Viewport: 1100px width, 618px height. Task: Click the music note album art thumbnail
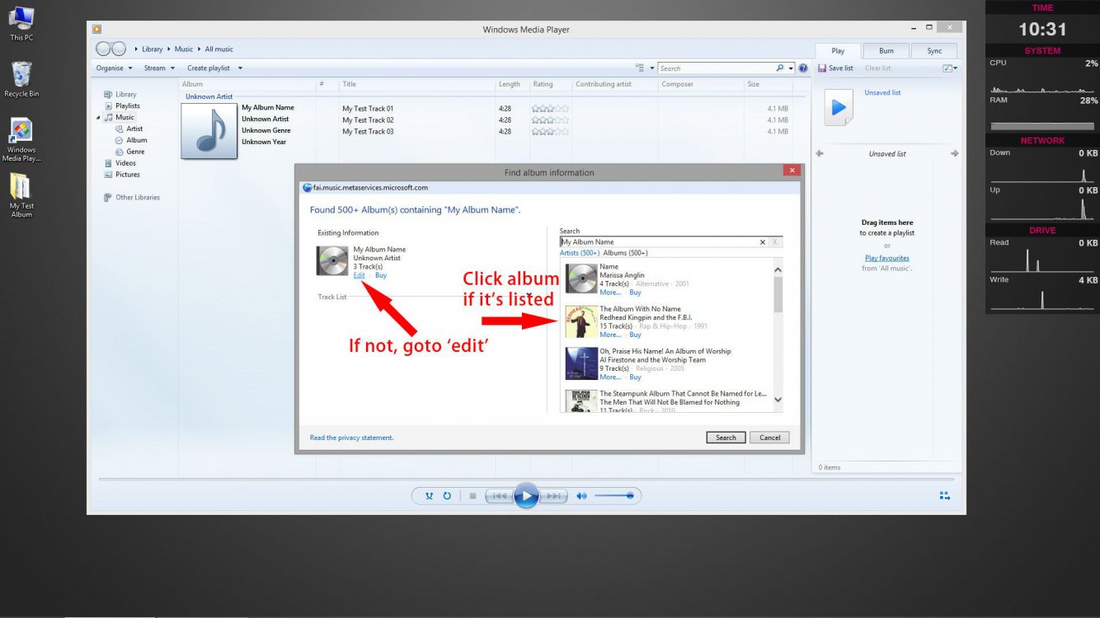209,131
